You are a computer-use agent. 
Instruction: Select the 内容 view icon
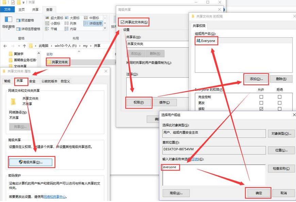(67, 29)
